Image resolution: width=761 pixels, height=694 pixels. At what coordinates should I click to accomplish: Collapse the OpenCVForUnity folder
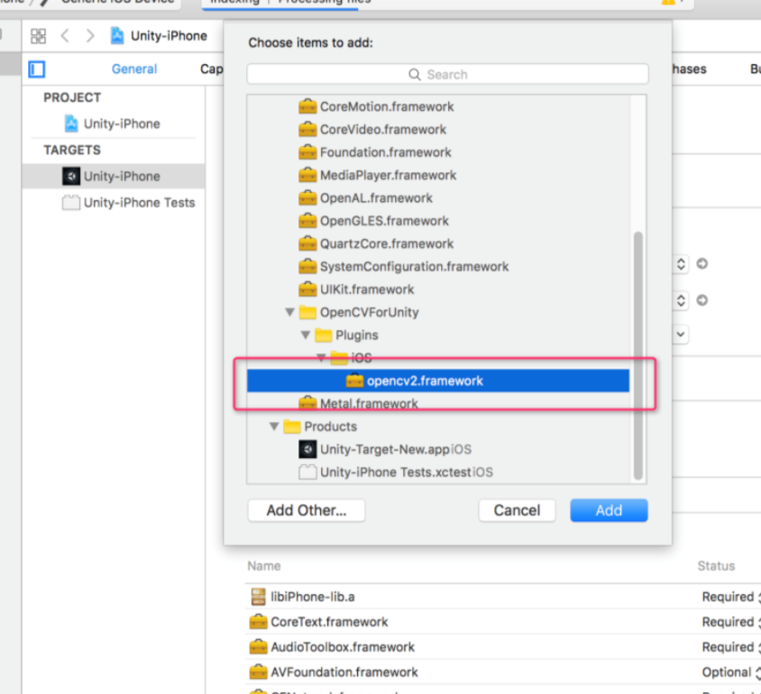[x=289, y=312]
